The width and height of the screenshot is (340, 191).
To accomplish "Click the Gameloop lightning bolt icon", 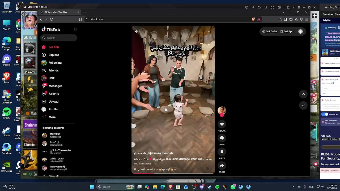I will pos(253,7).
